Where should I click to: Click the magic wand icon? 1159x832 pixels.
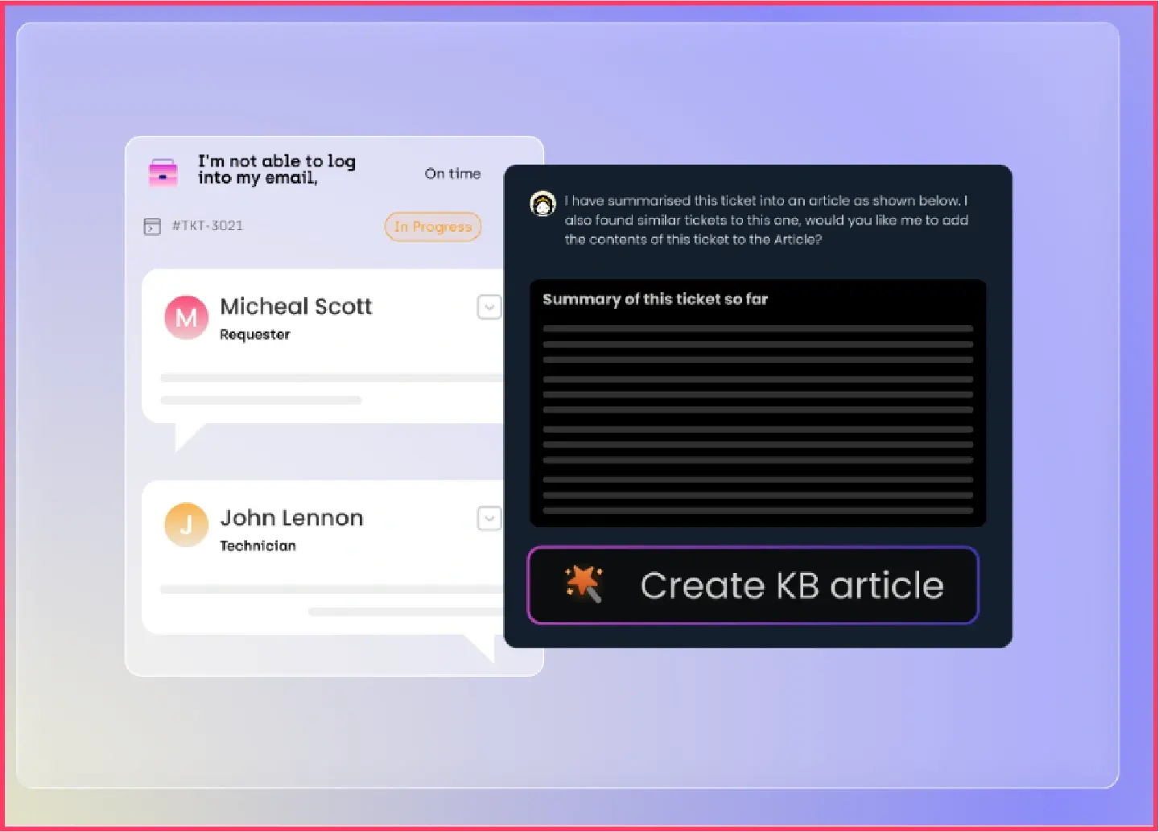coord(584,584)
